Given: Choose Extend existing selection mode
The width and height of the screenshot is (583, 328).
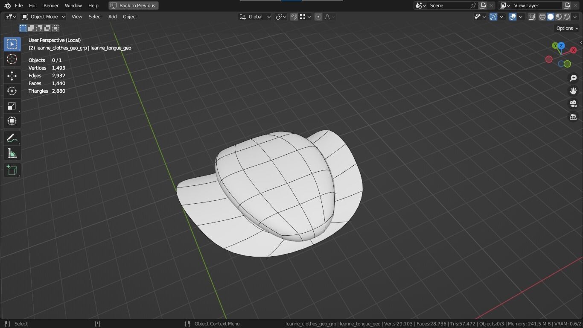Looking at the screenshot, I should click(x=31, y=28).
